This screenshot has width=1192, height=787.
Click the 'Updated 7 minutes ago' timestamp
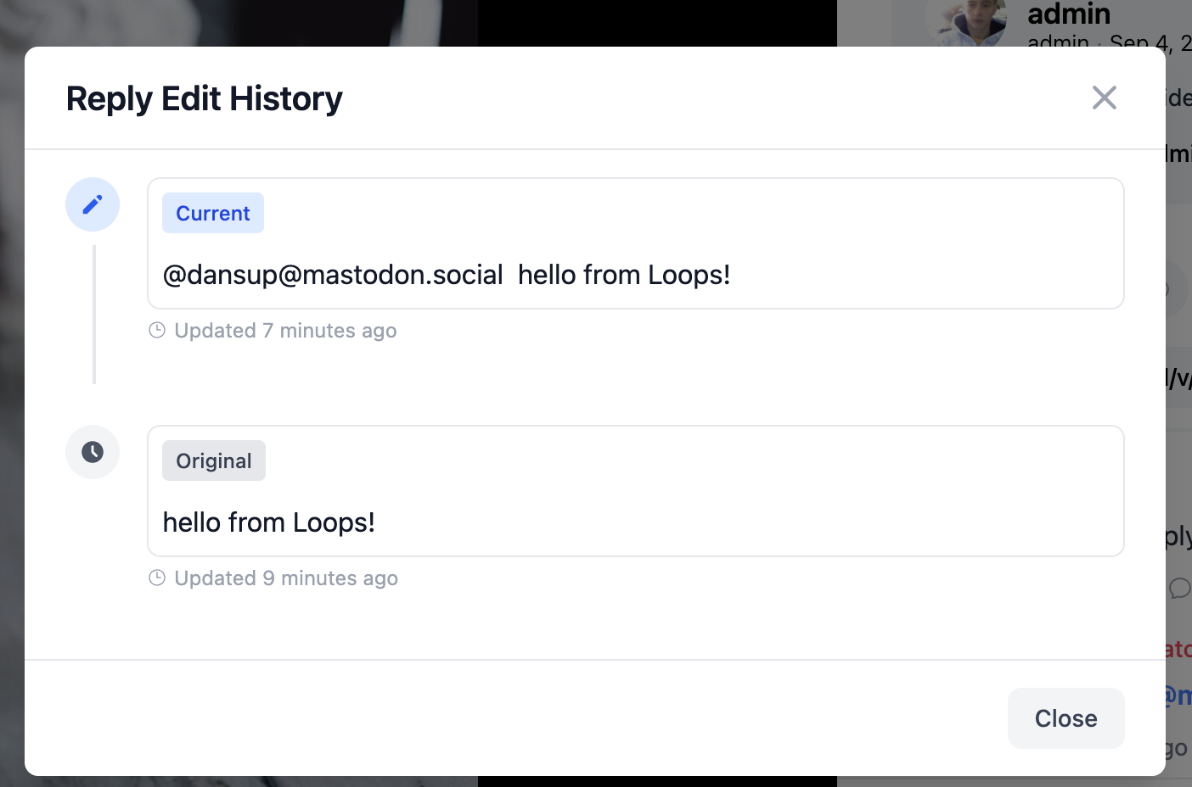[285, 331]
